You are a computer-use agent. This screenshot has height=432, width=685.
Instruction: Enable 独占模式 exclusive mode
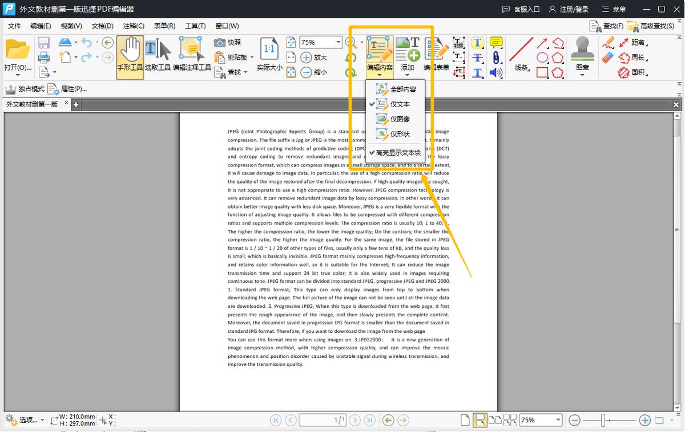(x=25, y=89)
